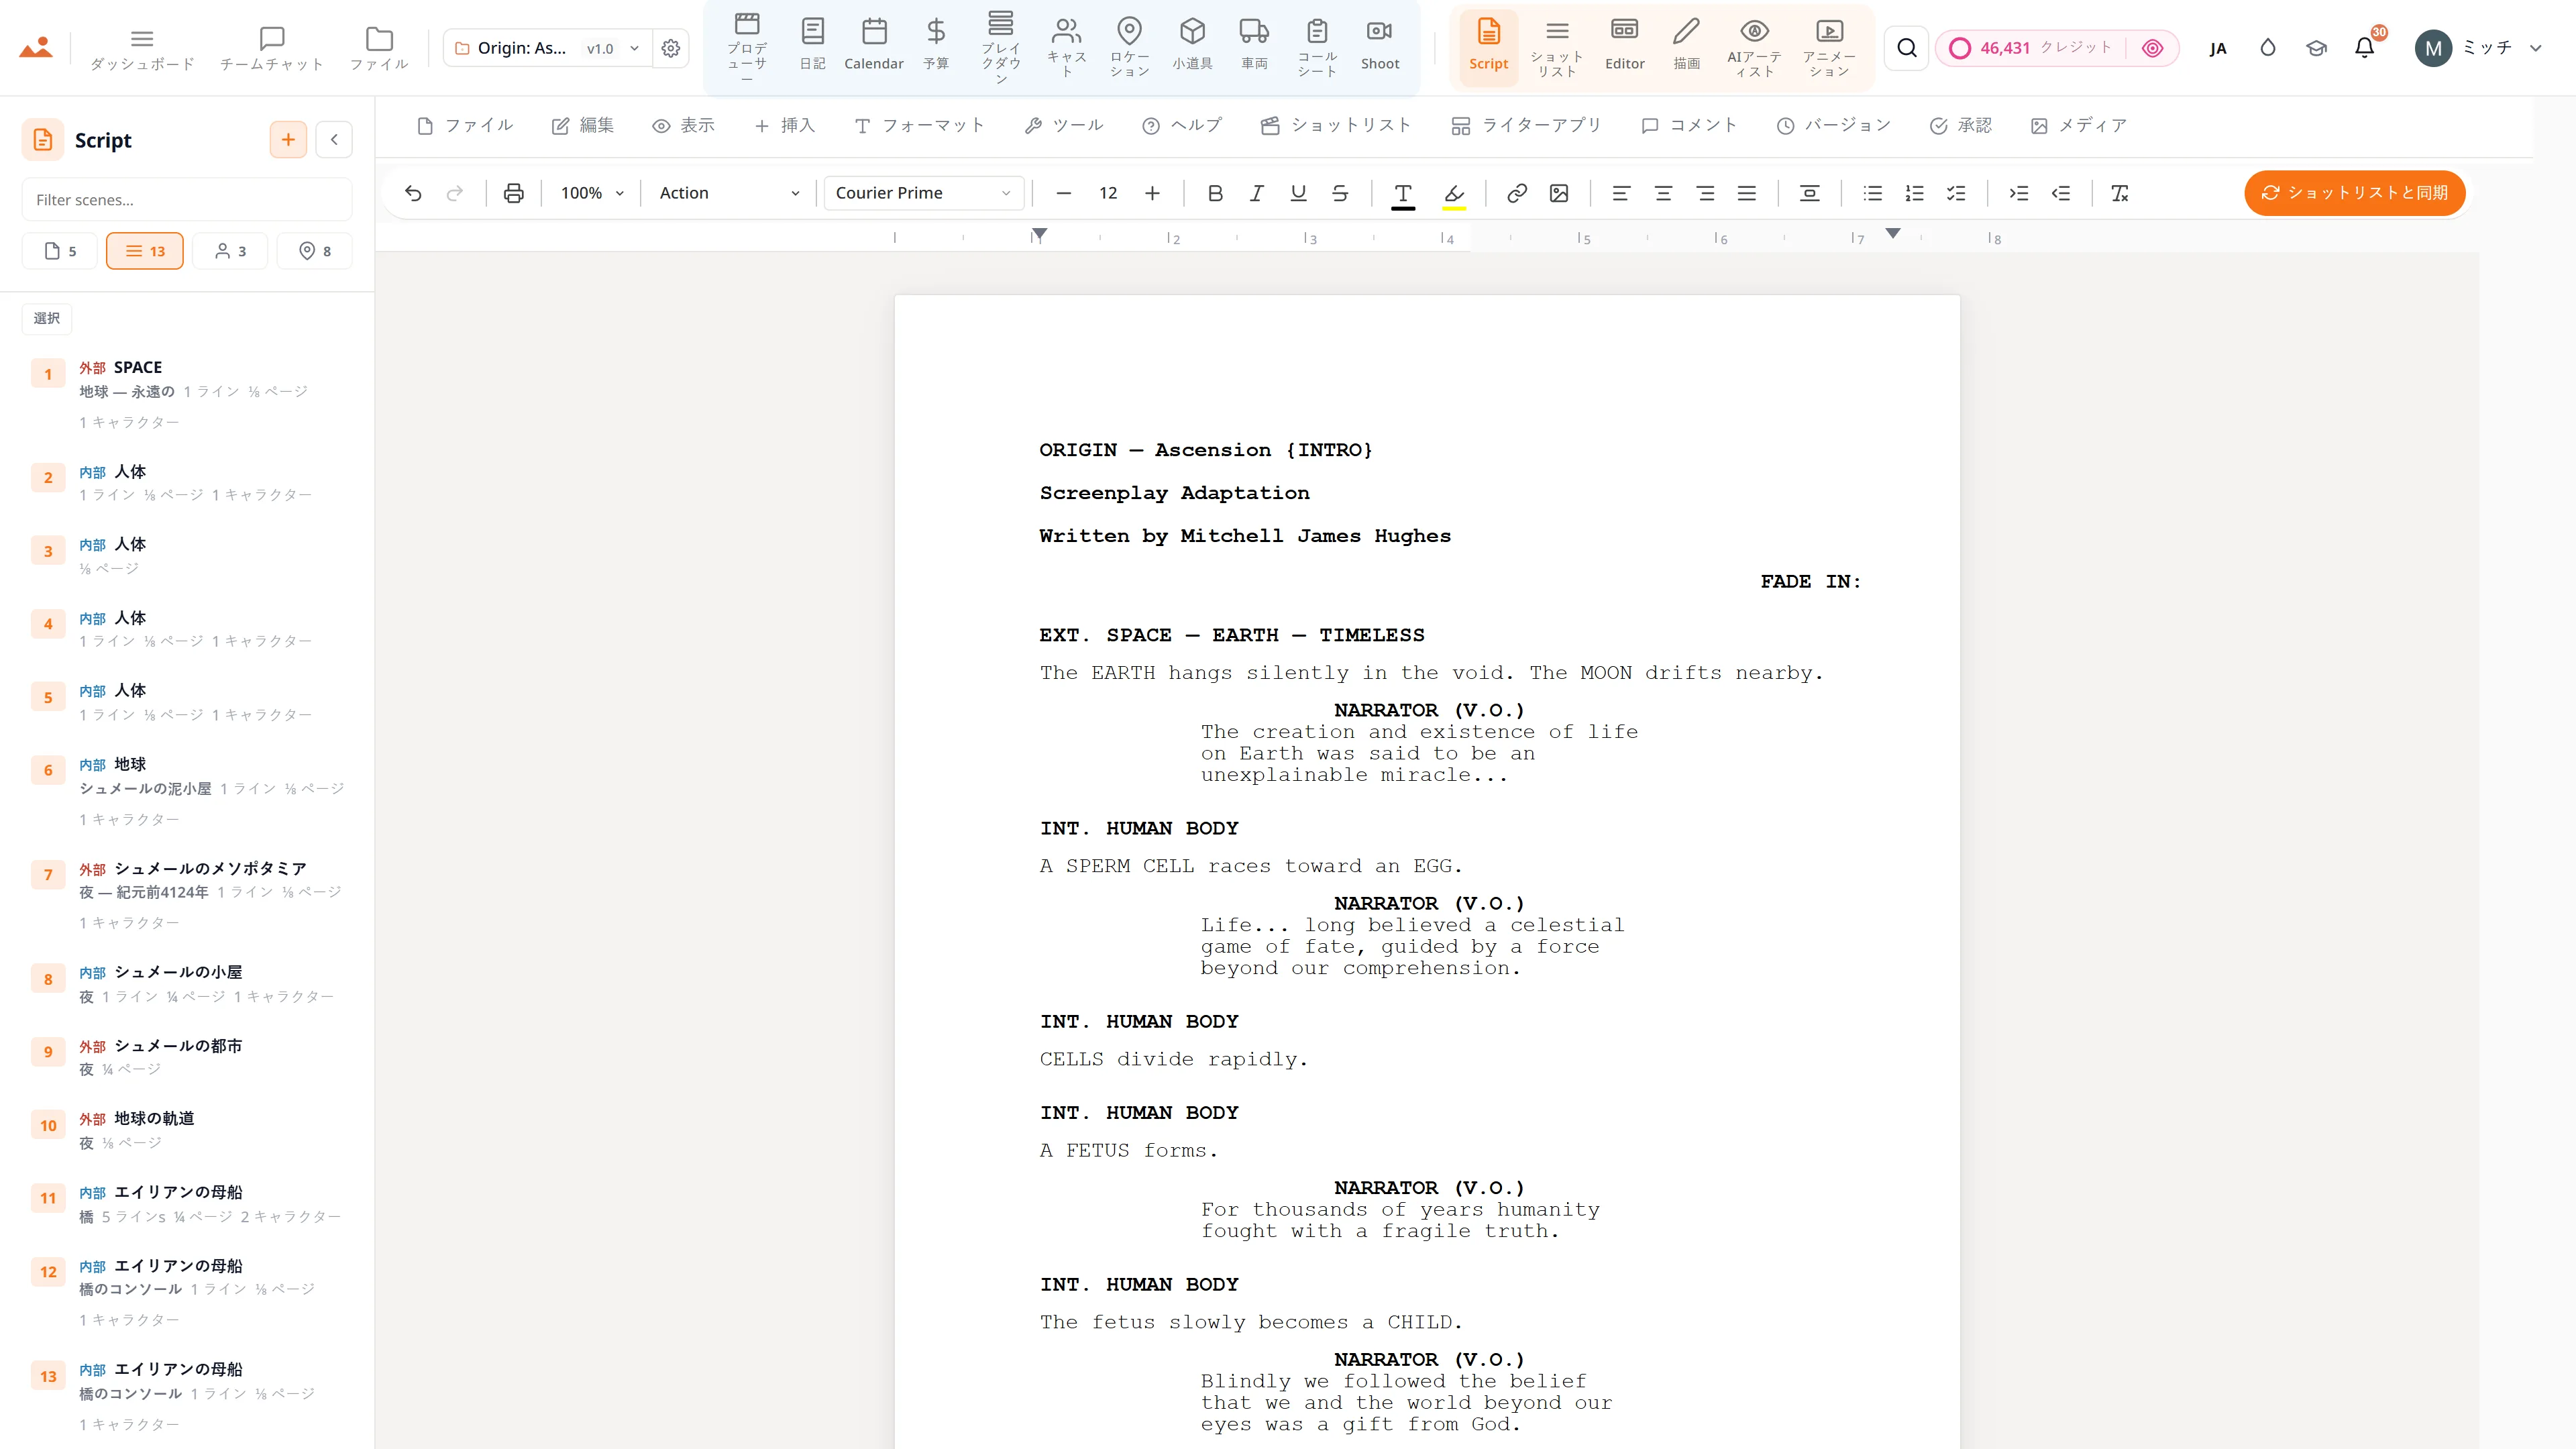Click the insert image icon in toolbar
The width and height of the screenshot is (2576, 1449).
[1559, 193]
